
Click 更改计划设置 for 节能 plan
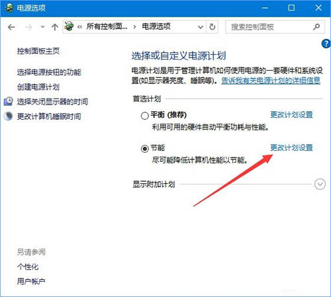tap(291, 148)
